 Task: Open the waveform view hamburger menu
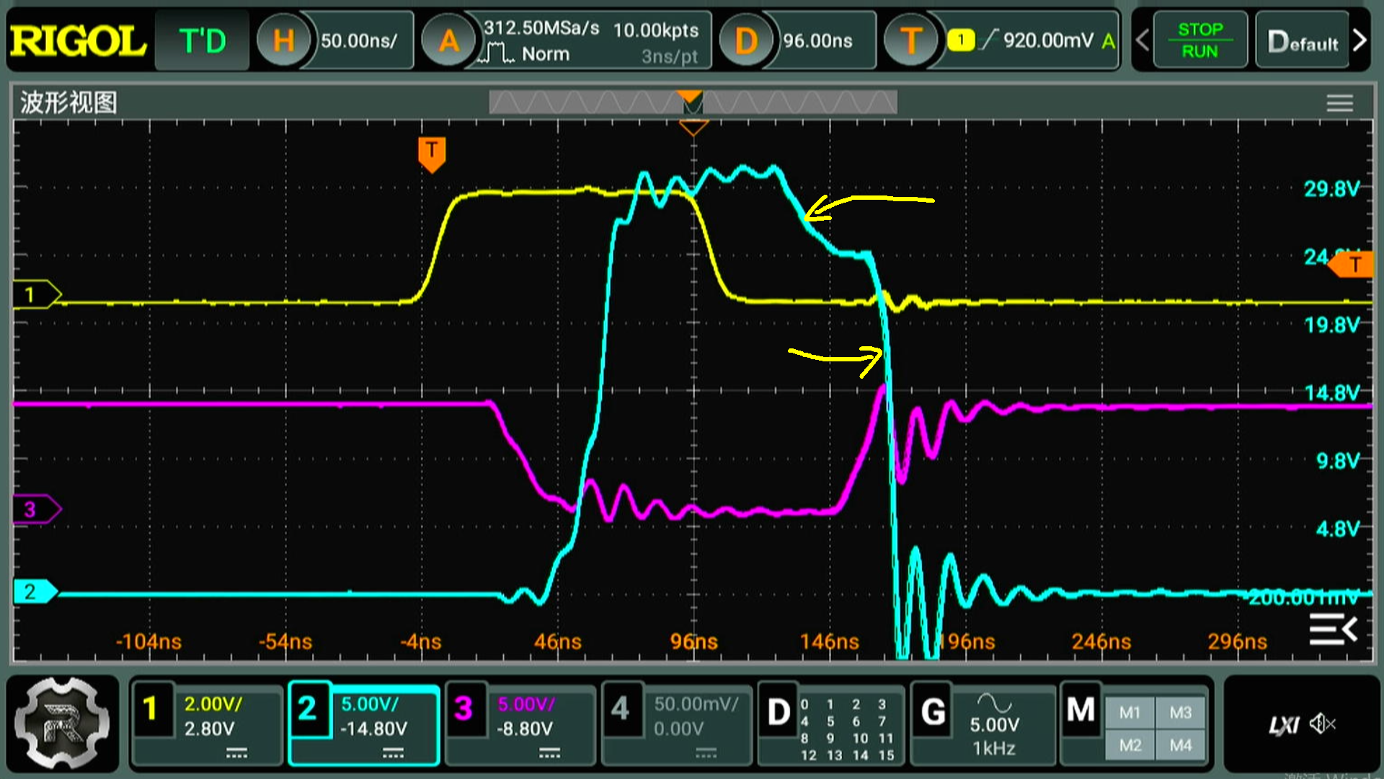1339,103
